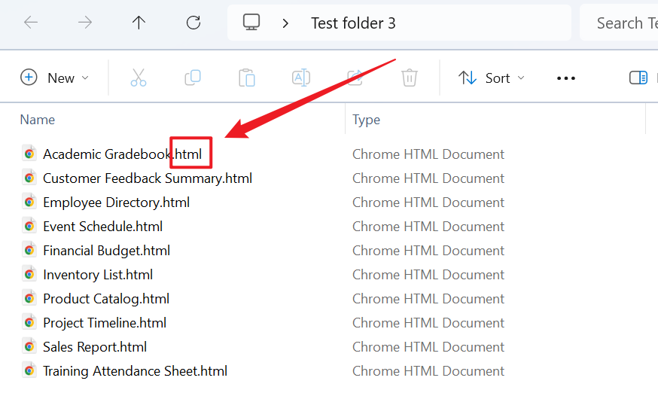Select Employee Directory.html file
Viewport: 658px width, 399px height.
pos(116,203)
